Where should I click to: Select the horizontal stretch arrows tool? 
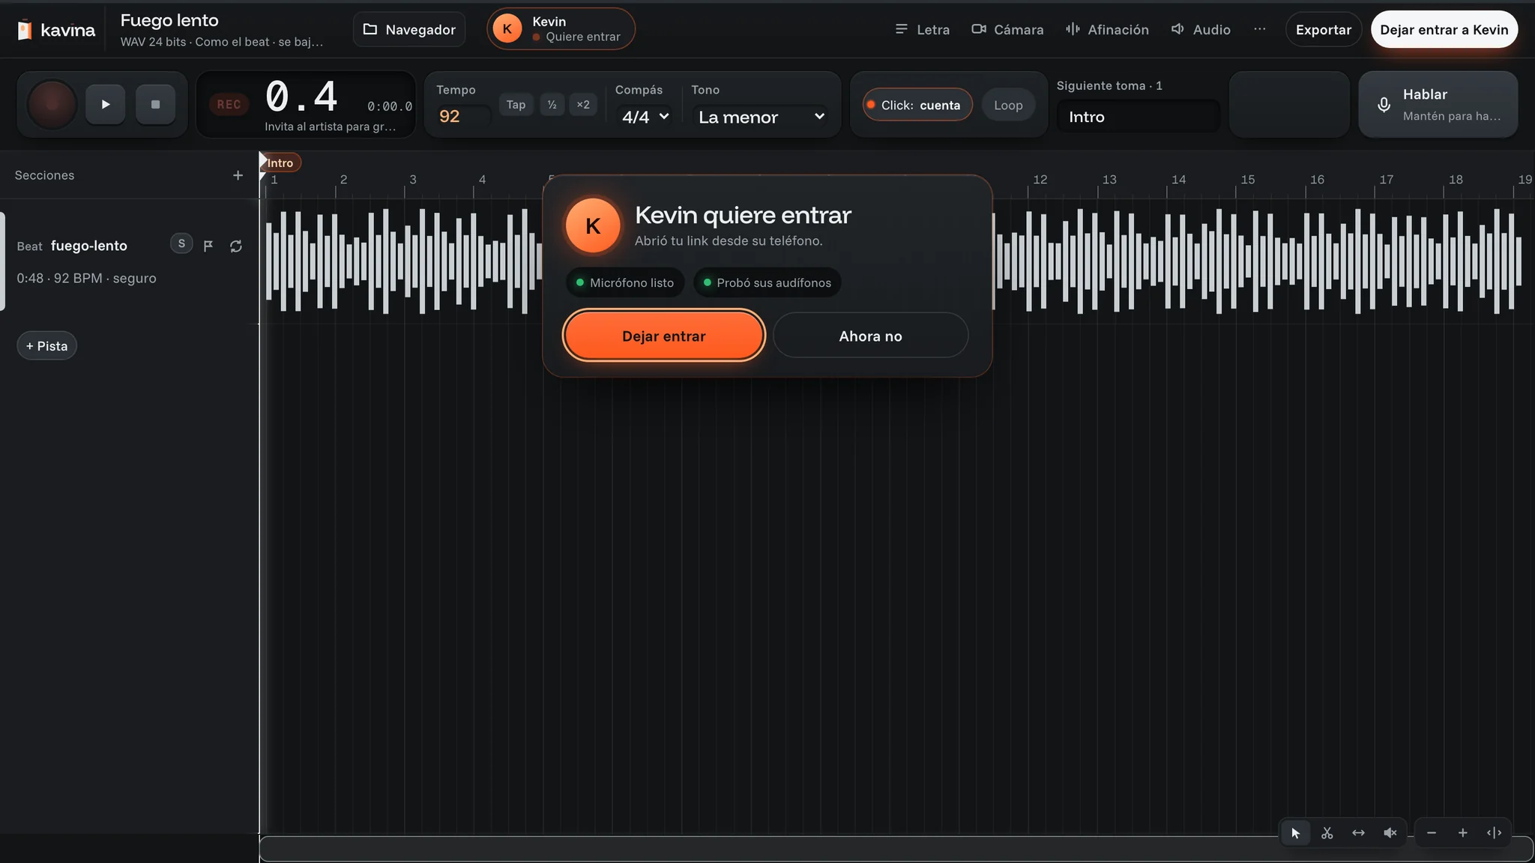point(1358,833)
